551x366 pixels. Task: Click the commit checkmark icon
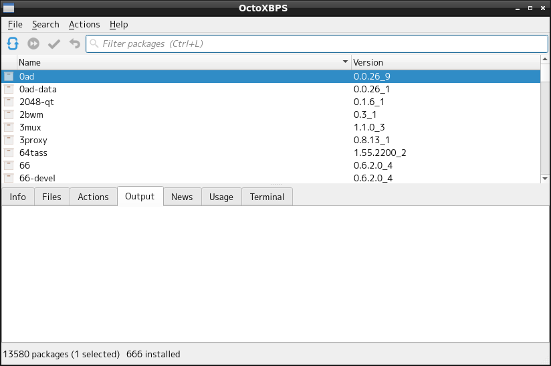click(x=54, y=43)
